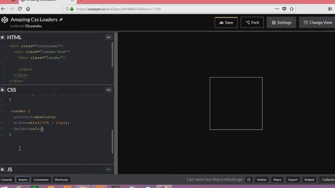Expand the CSS panel dropdown chevron
Viewport: 335px width, 188px height.
point(108,90)
